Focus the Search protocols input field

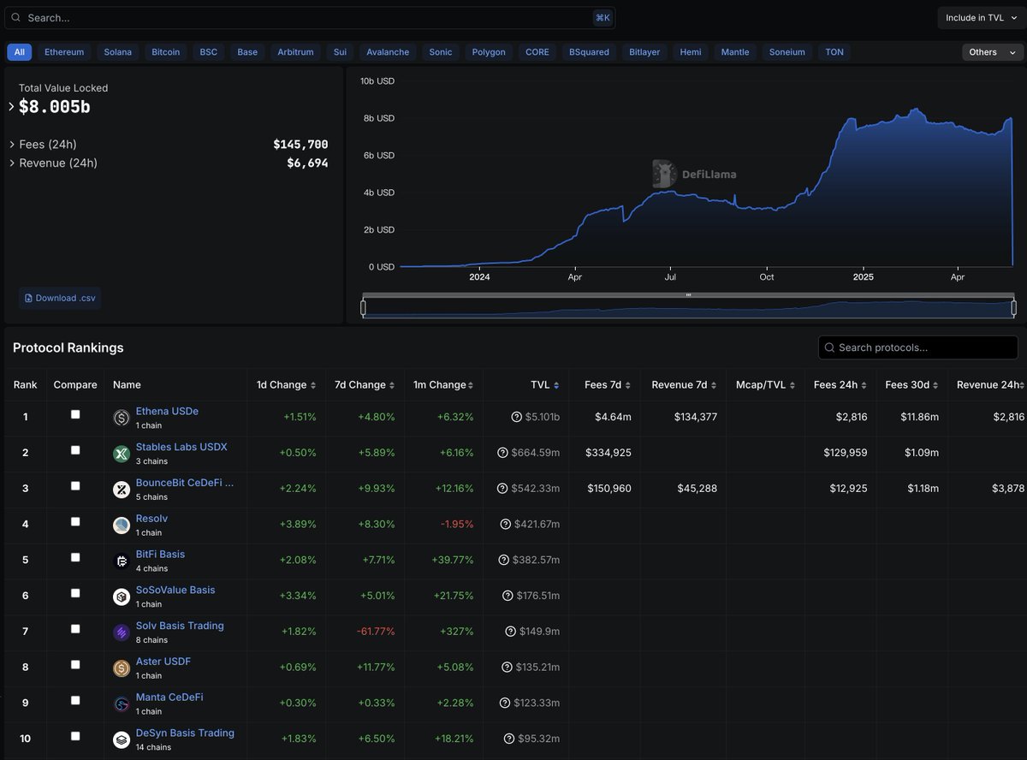click(x=918, y=347)
